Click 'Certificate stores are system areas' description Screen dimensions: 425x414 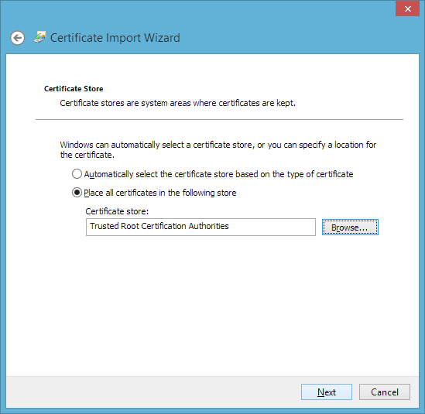click(177, 103)
